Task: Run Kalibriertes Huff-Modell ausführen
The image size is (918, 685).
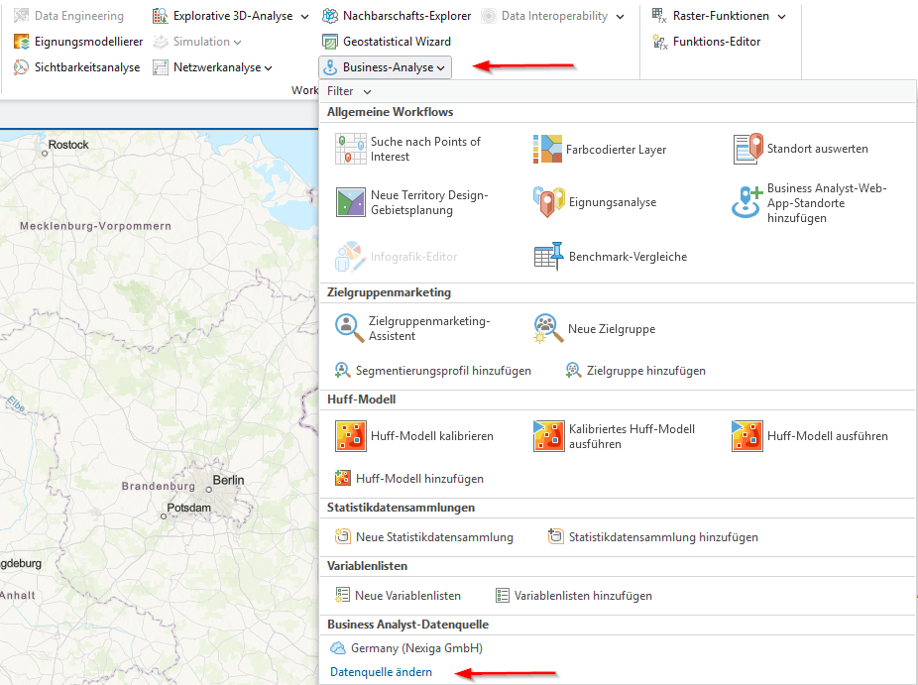Action: click(x=614, y=436)
